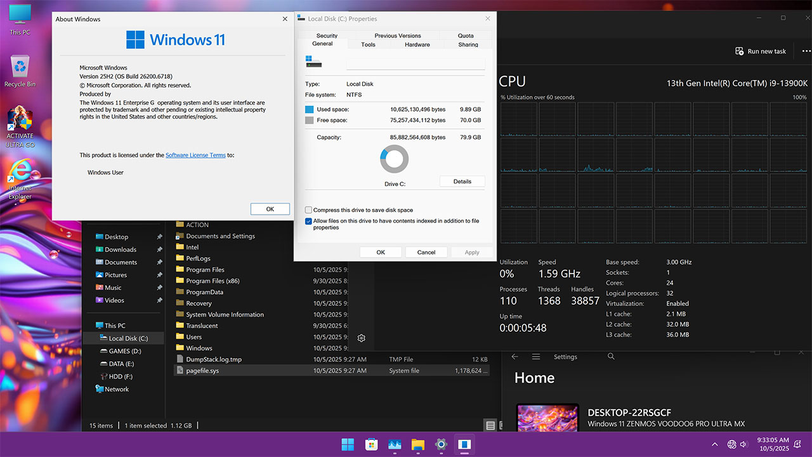Open the Recycle Bin desktop icon

coord(20,71)
